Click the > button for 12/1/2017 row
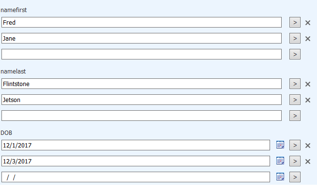This screenshot has width=317, height=191. [295, 145]
